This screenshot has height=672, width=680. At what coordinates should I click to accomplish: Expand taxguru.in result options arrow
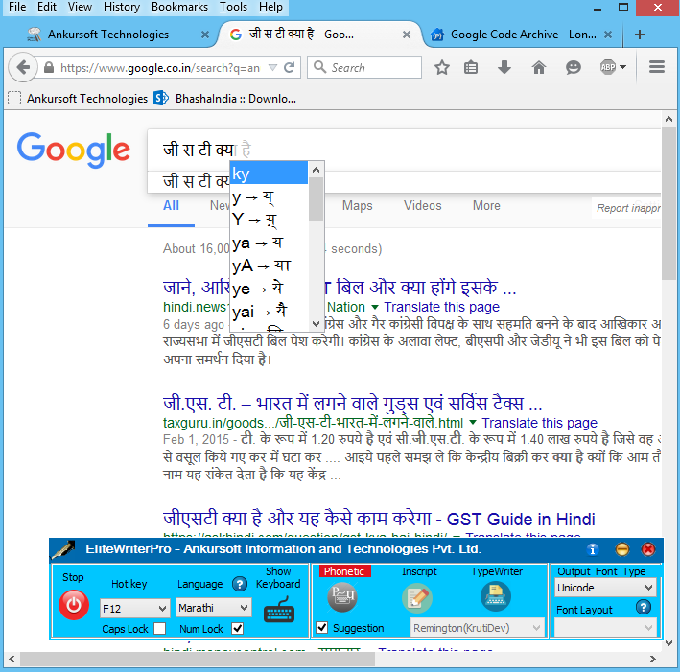click(473, 422)
